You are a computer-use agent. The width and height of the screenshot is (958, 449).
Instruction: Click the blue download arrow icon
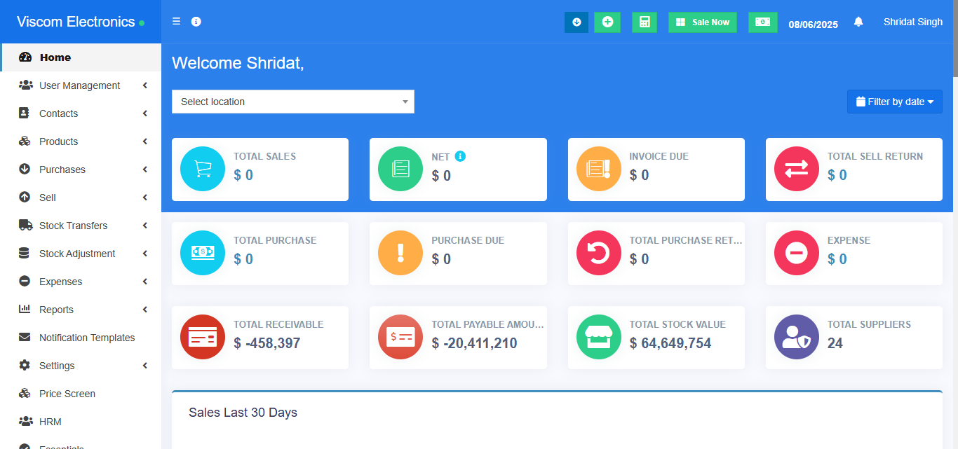tap(576, 22)
